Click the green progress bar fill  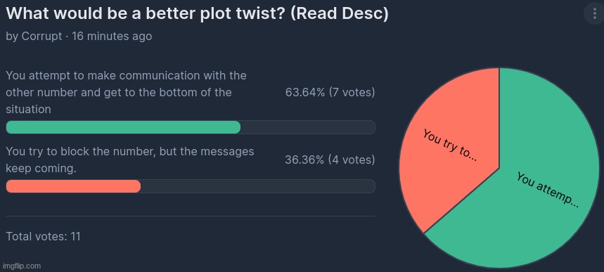[123, 127]
